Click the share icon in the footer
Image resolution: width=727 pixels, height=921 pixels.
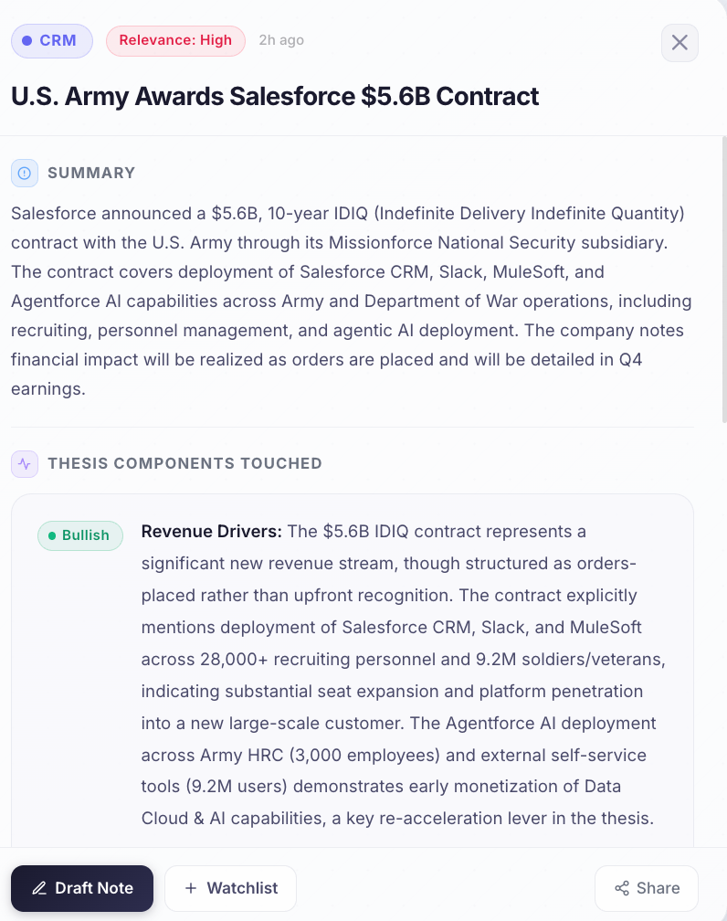622,888
